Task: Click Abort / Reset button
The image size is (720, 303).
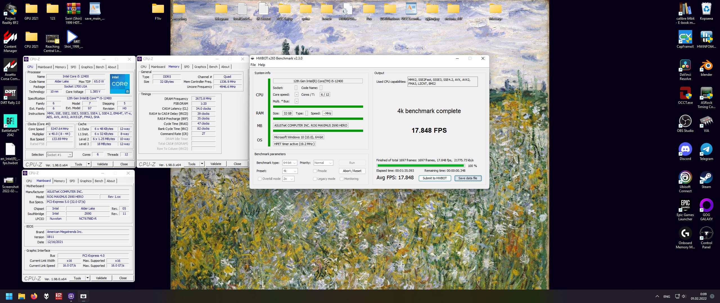Action: (x=352, y=171)
